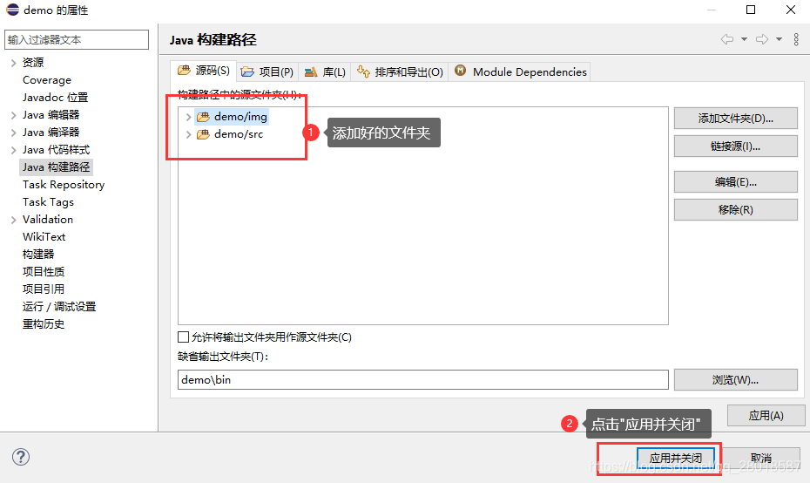
Task: Click the 取消 button
Action: click(761, 459)
